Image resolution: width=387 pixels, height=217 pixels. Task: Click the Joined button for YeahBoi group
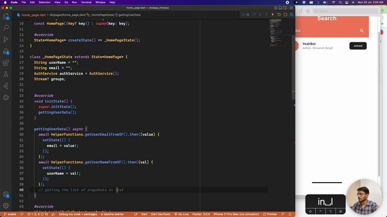(x=358, y=46)
